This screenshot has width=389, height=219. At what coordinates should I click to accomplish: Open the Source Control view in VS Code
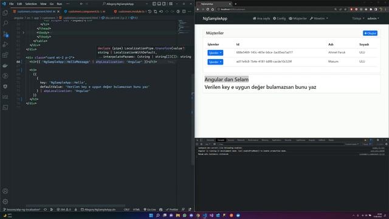[5, 34]
